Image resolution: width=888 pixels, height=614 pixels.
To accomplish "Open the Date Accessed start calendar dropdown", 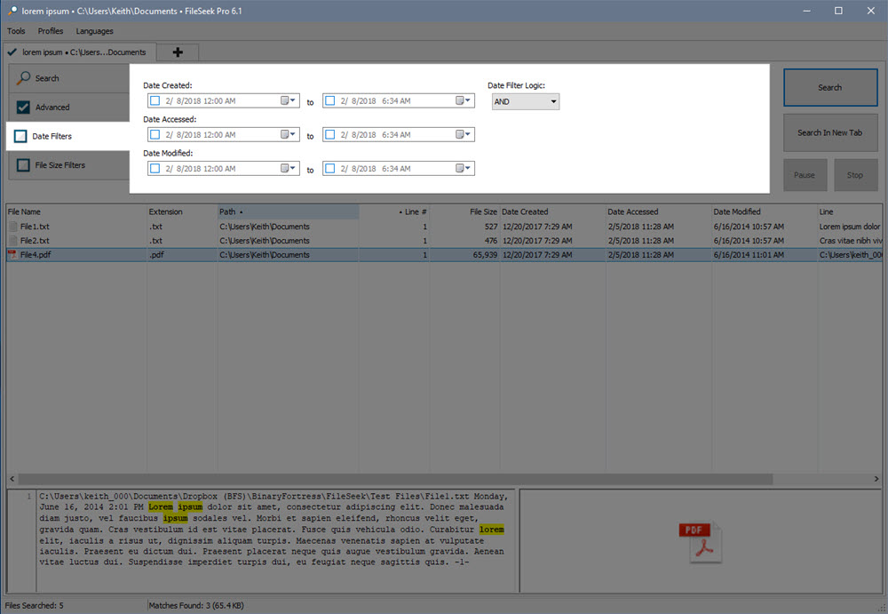I will [x=289, y=134].
